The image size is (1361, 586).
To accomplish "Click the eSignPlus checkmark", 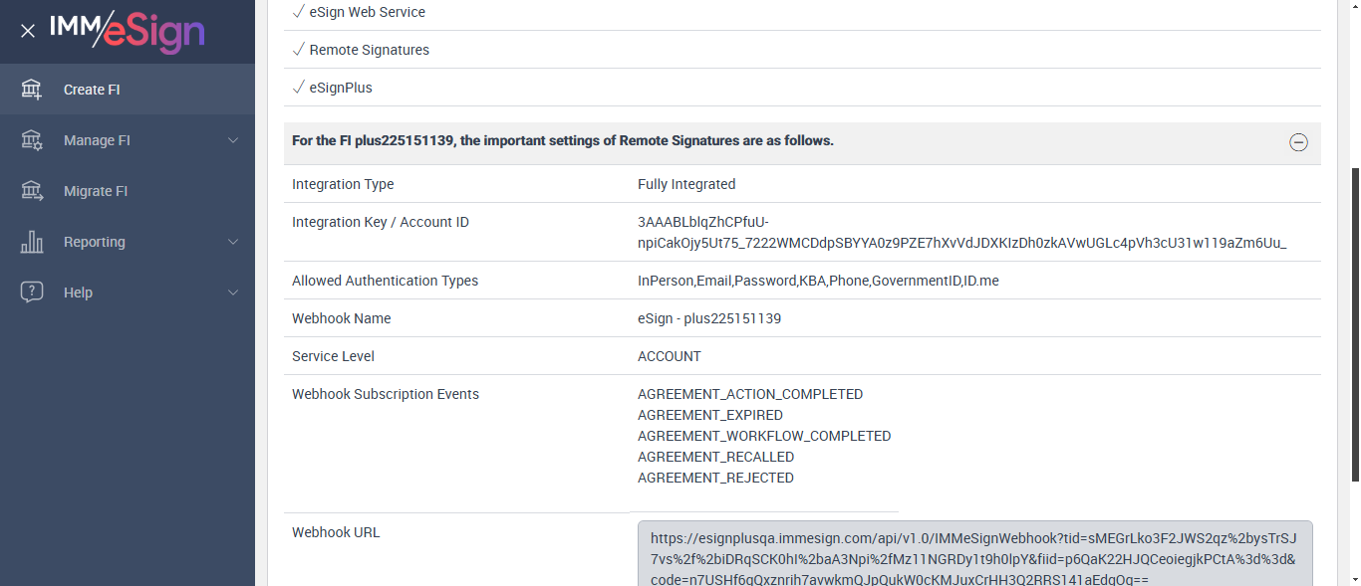I will click(298, 88).
